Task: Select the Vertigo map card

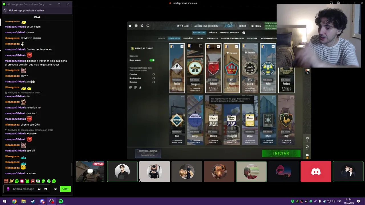Action: [195, 120]
